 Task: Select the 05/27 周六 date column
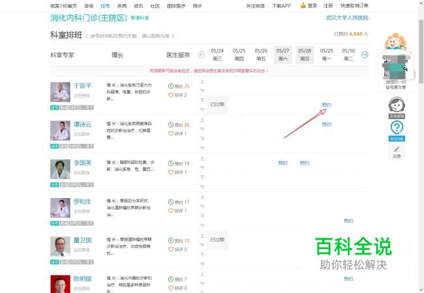pyautogui.click(x=283, y=55)
